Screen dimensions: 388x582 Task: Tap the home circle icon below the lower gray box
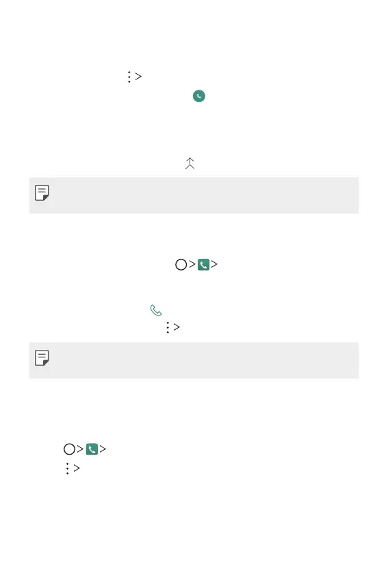tap(69, 449)
